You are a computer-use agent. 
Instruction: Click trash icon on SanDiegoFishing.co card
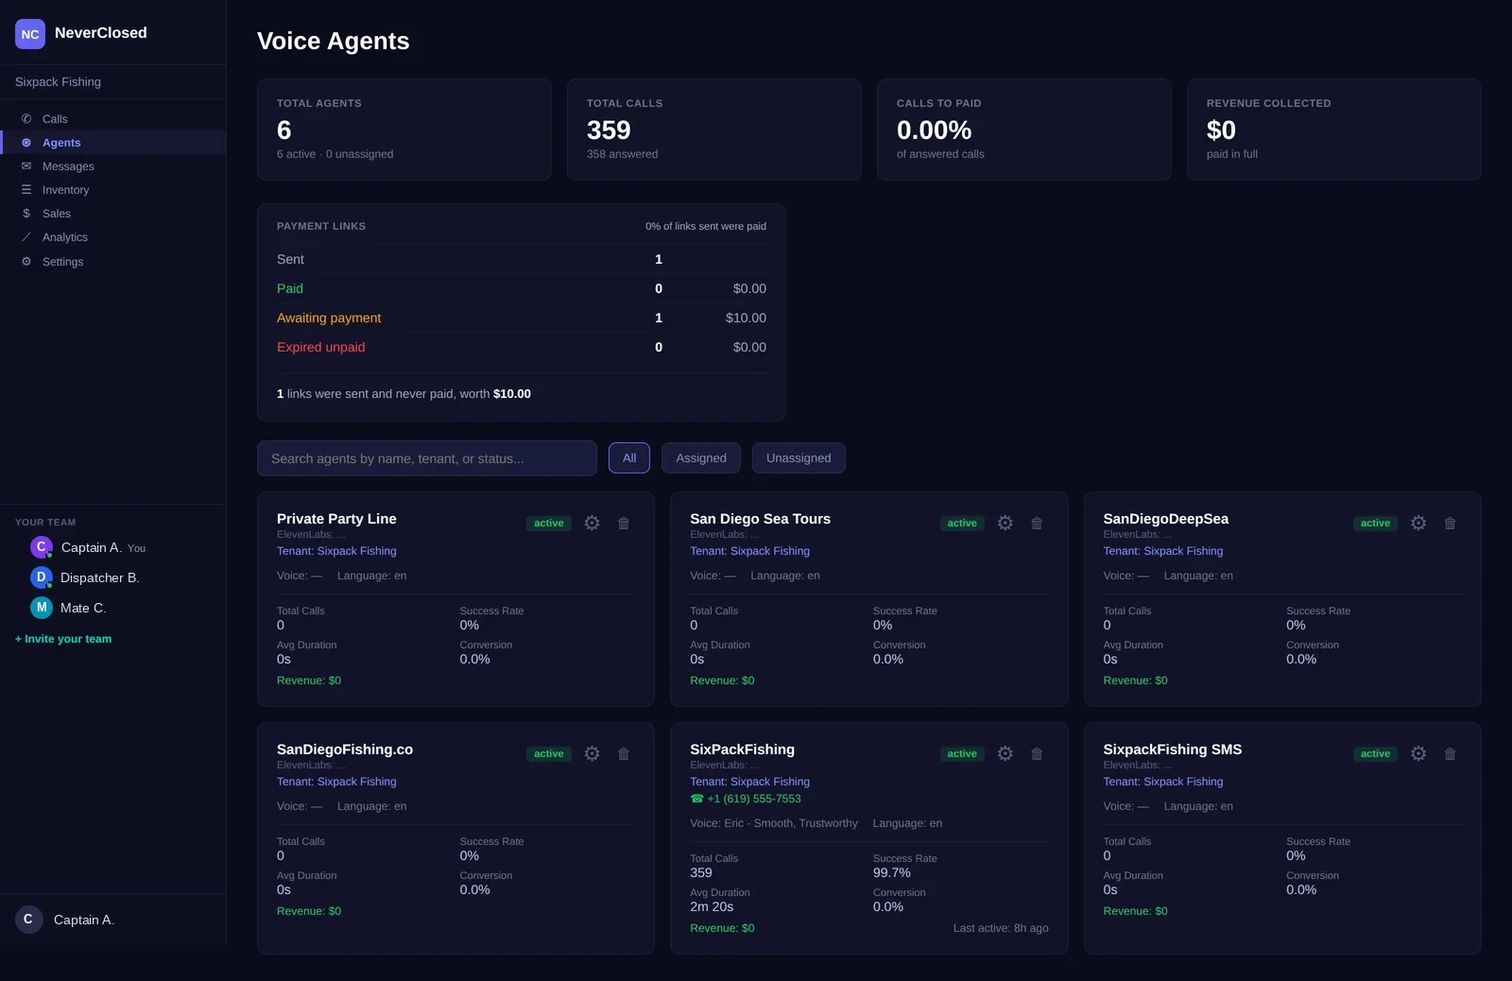pyautogui.click(x=624, y=753)
